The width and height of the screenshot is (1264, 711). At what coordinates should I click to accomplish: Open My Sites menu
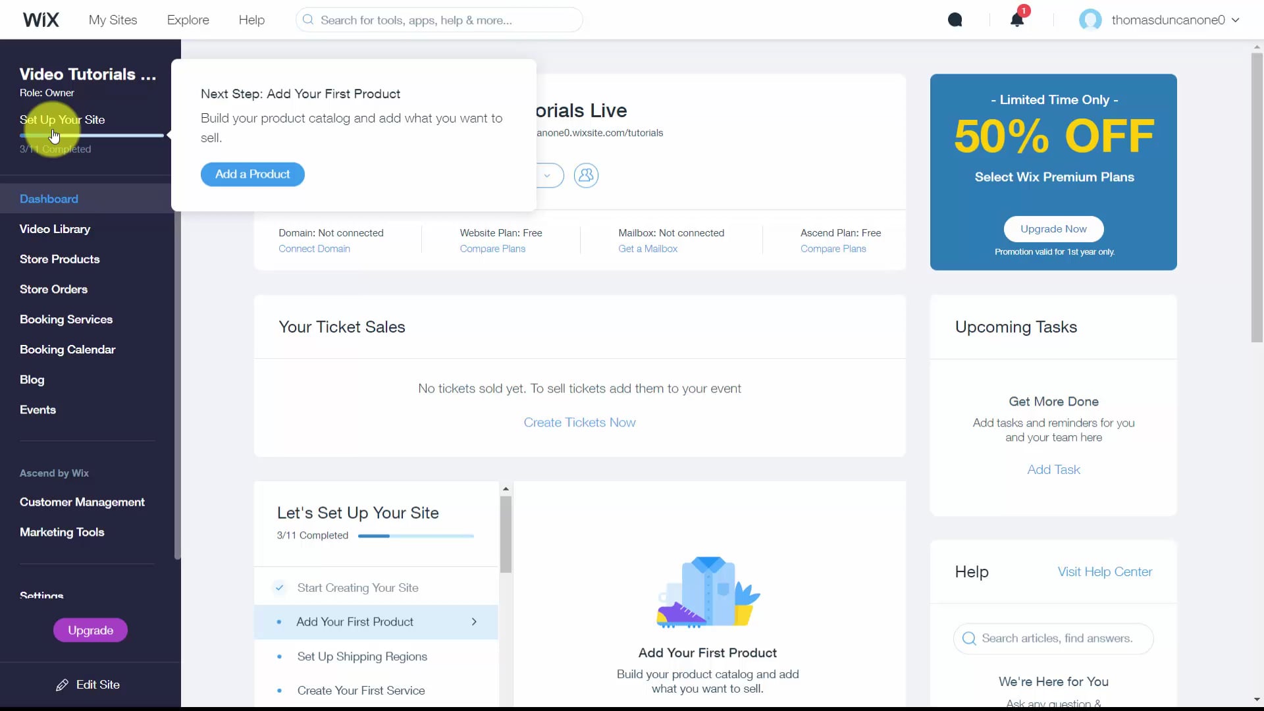click(113, 20)
